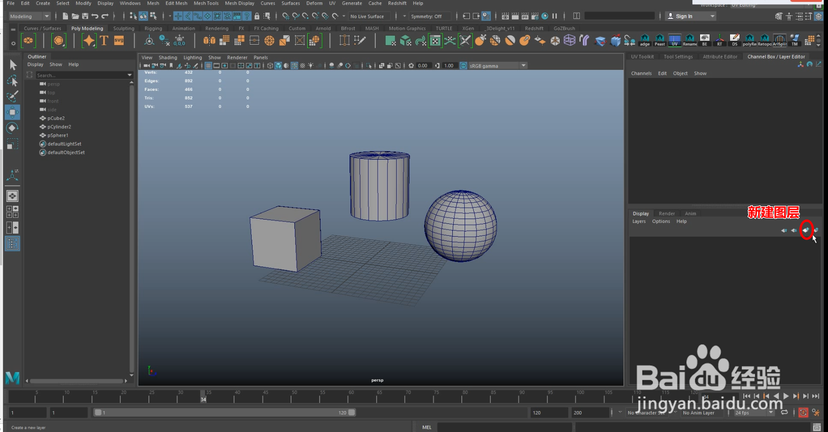
Task: Click the undo arrow in status line
Action: 95,16
